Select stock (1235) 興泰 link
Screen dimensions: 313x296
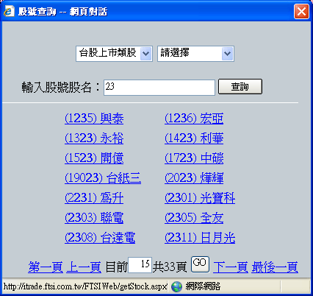(x=94, y=119)
